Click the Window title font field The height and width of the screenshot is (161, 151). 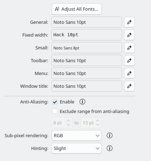pyautogui.click(x=87, y=86)
